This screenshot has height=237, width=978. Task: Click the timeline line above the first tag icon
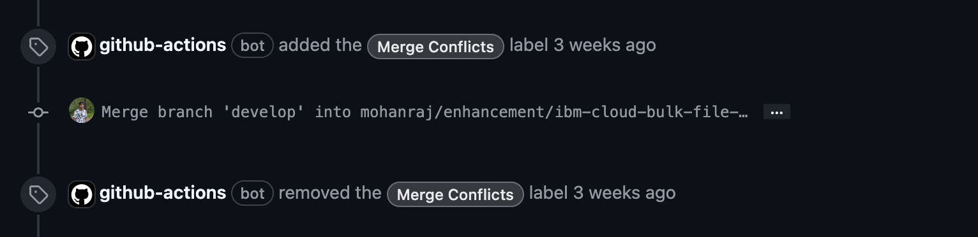tap(38, 13)
